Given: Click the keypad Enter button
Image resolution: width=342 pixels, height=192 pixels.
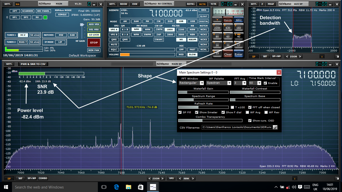Looking at the screenshot, I should pos(238,53).
